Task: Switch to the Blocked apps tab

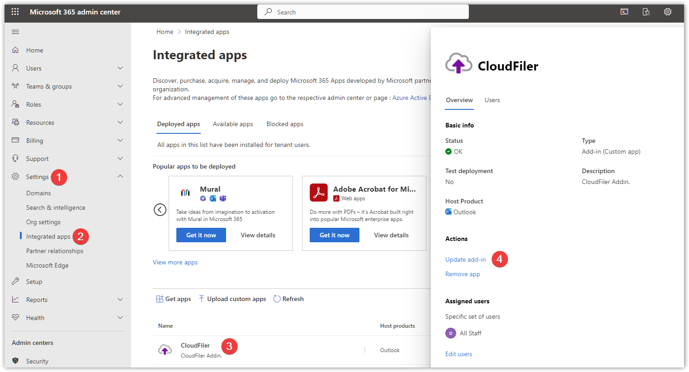Action: (285, 124)
